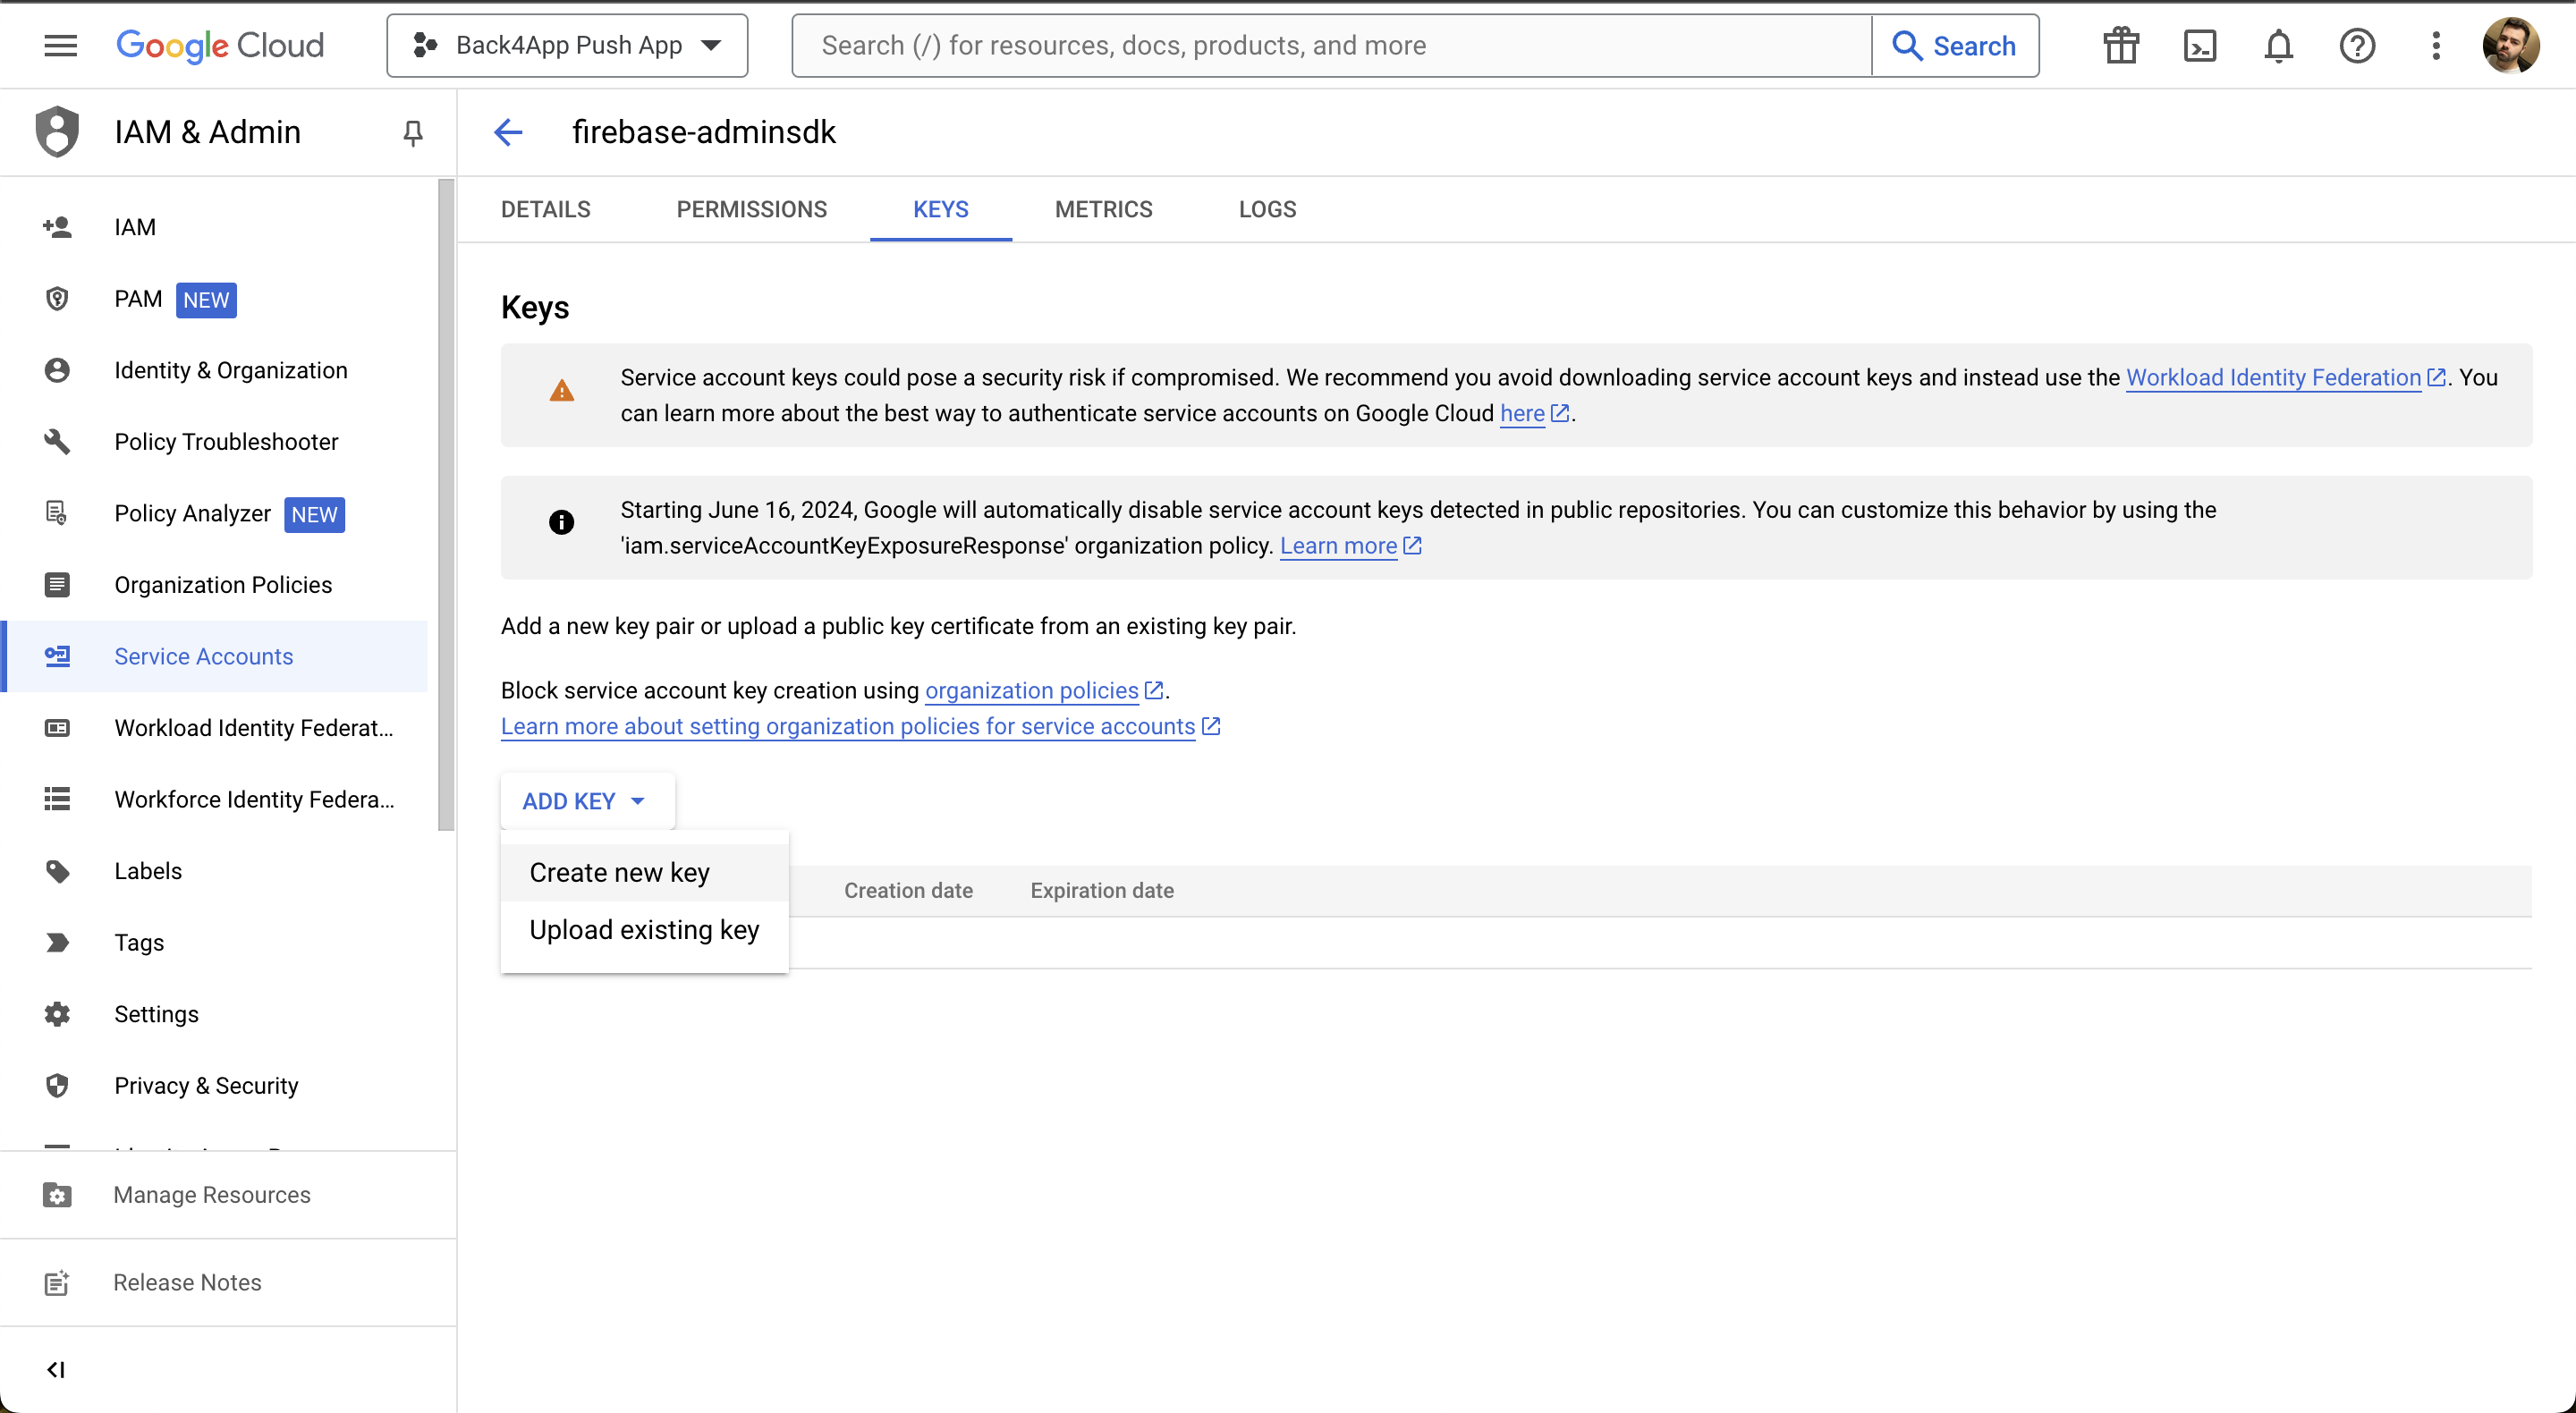The width and height of the screenshot is (2576, 1413).
Task: Focus the resources search input field
Action: point(1332,46)
